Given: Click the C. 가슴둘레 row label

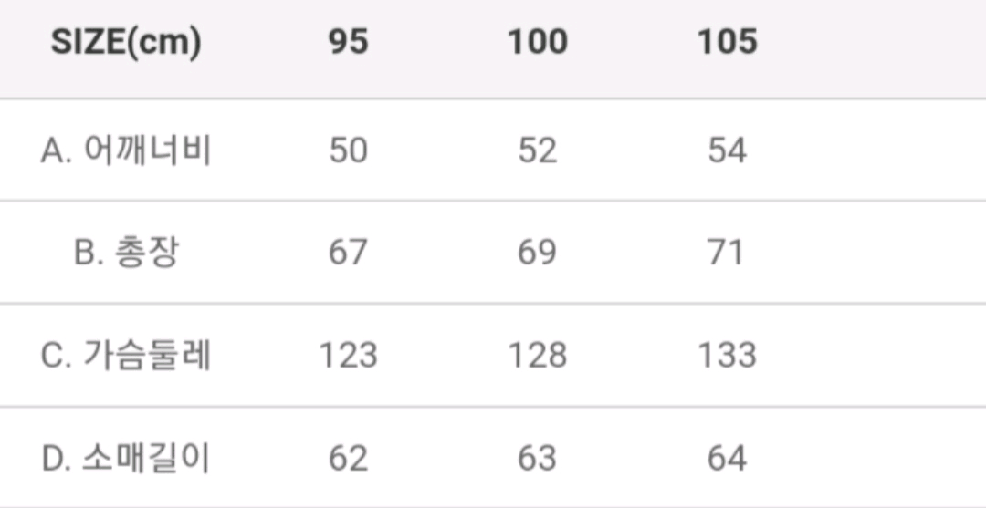Looking at the screenshot, I should (126, 355).
